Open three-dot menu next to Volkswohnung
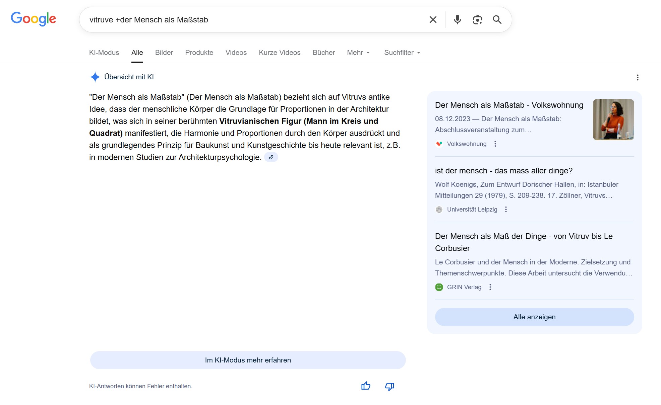 pyautogui.click(x=495, y=144)
